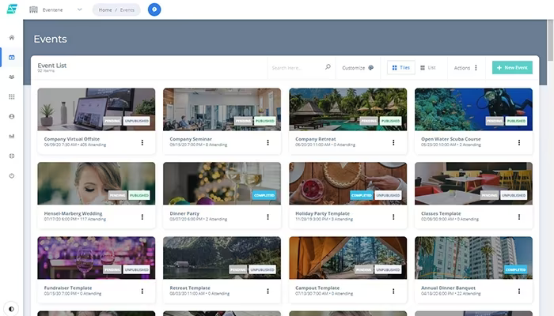Open the Company Seminar office thumbnail
The height and width of the screenshot is (316, 554).
coord(222,109)
